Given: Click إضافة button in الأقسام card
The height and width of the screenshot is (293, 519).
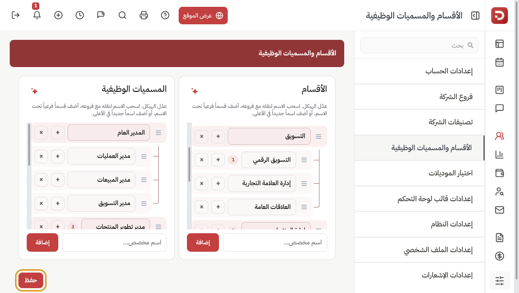Looking at the screenshot, I should pos(203,242).
